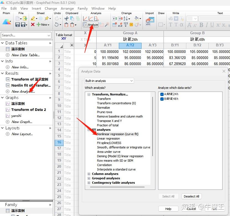This screenshot has height=216, width=230.
Task: Select Area under curve analysis
Action: [109, 152]
